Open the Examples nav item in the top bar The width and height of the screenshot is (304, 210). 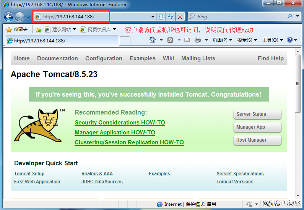143,58
